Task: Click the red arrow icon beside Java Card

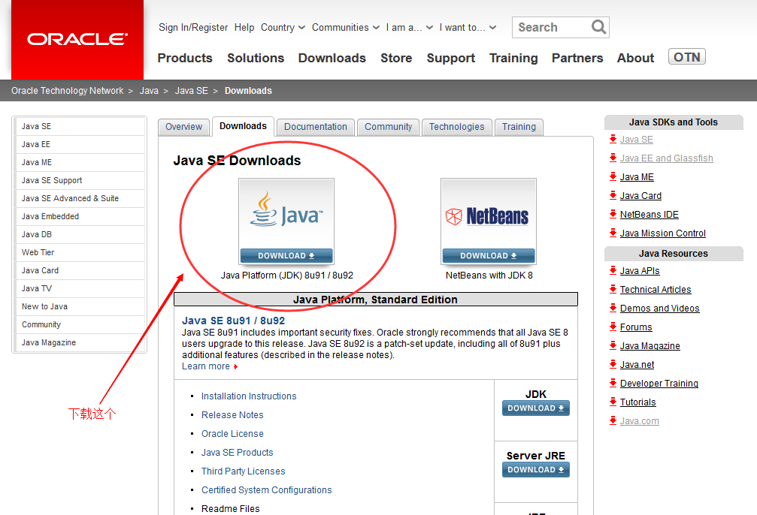Action: point(613,195)
